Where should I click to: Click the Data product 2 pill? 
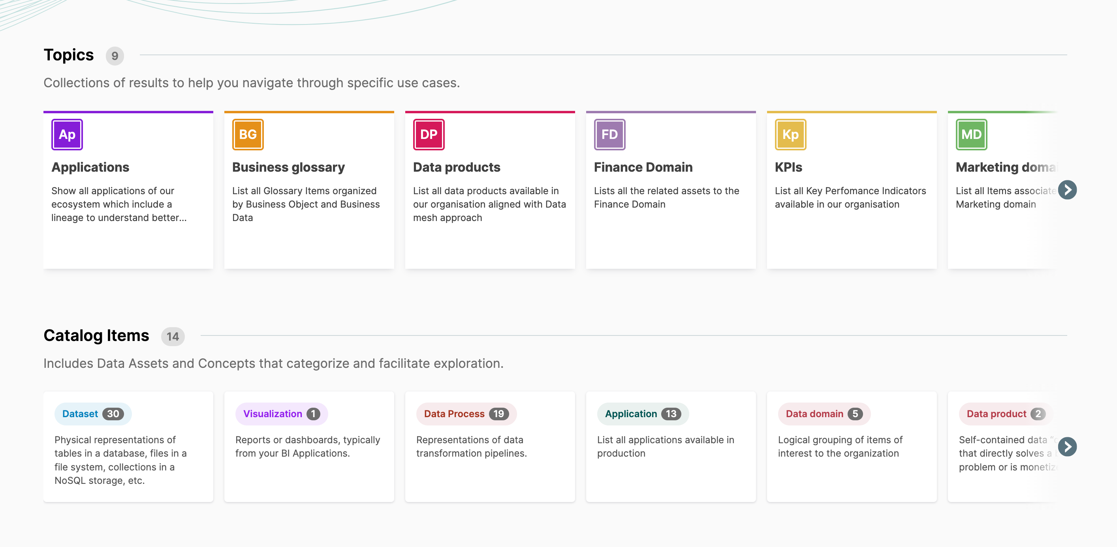[x=1004, y=414]
